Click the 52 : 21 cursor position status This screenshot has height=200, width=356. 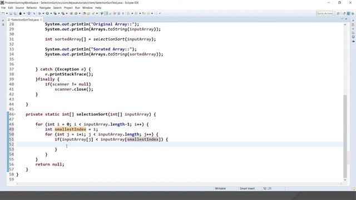tap(267, 188)
